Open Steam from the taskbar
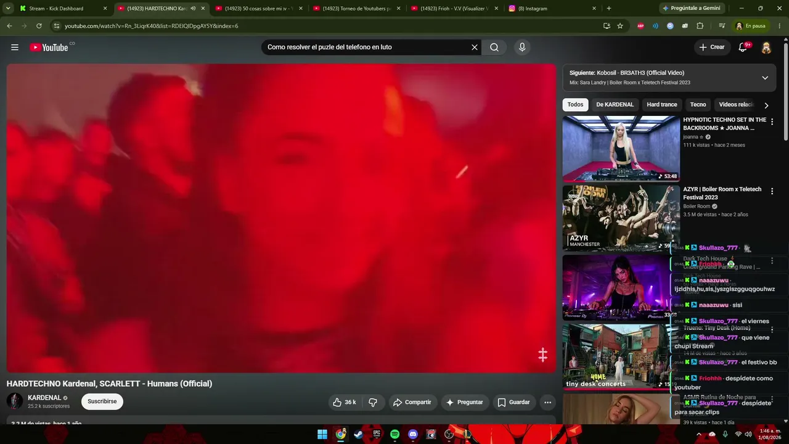This screenshot has height=444, width=789. pos(359,434)
